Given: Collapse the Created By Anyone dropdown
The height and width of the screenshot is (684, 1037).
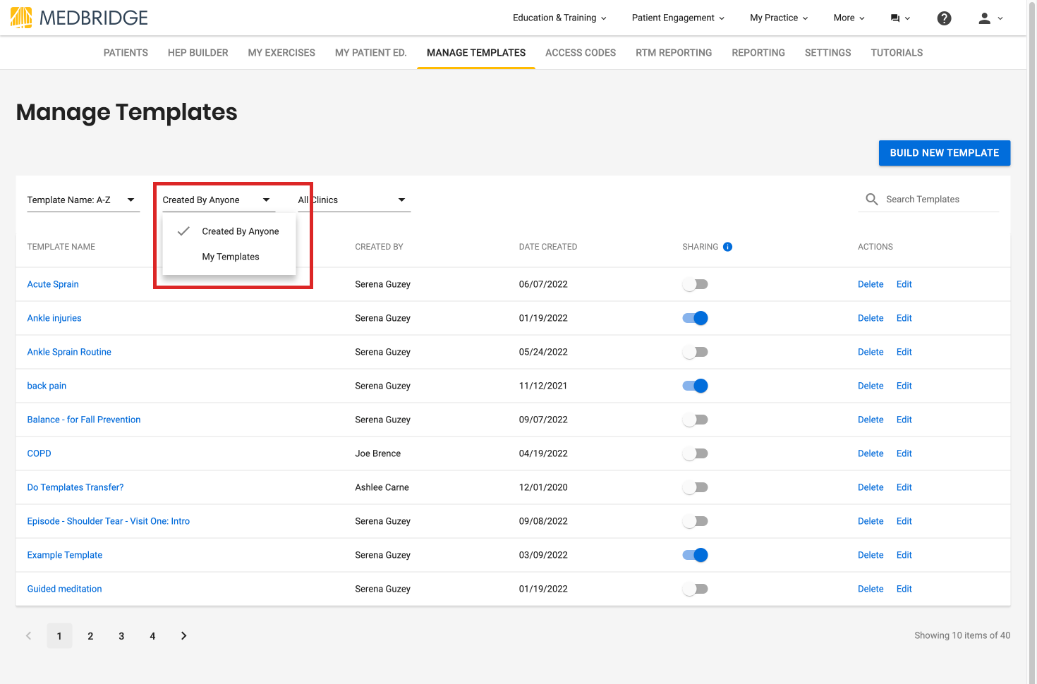Looking at the screenshot, I should point(219,200).
